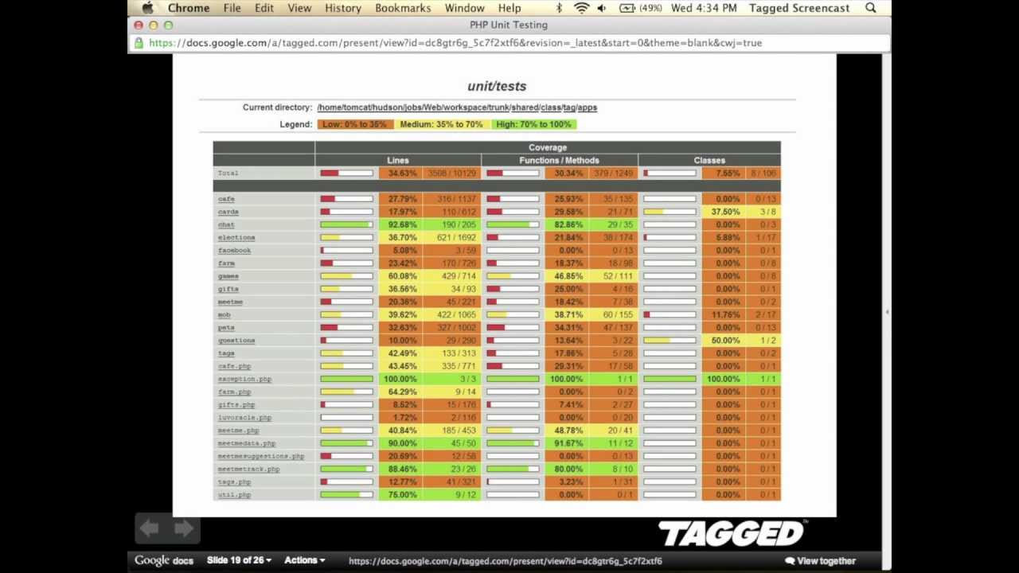
Task: Open the tags directory link
Action: pos(226,353)
